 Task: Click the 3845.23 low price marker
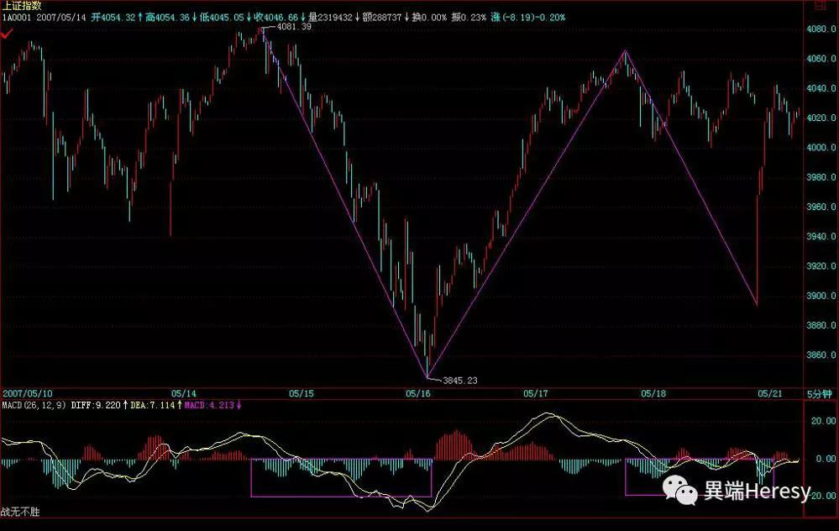tap(459, 380)
